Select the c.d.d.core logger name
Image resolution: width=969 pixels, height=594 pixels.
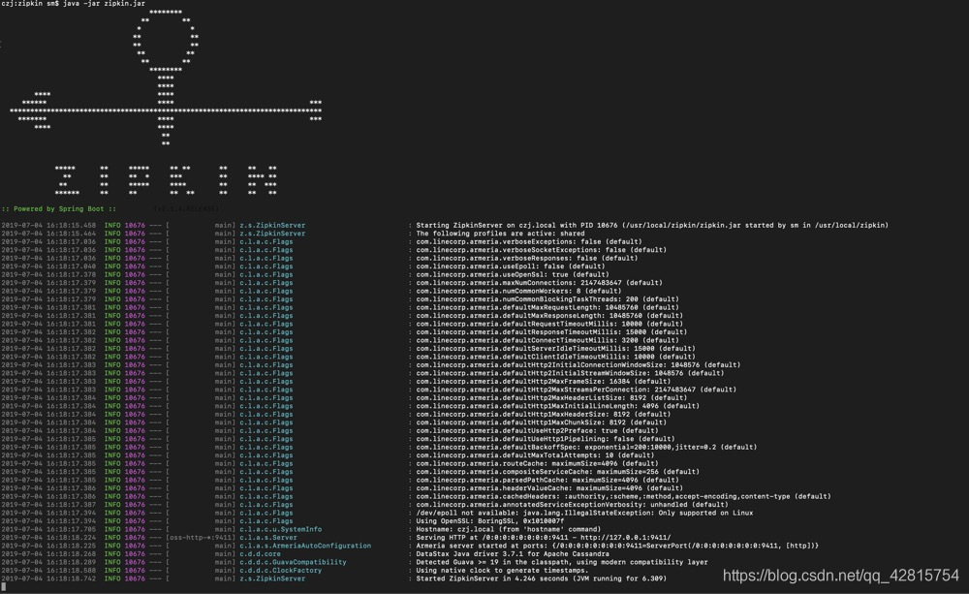tap(260, 554)
